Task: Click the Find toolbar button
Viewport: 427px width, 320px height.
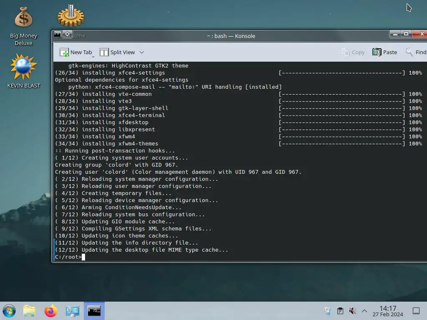Action: [x=416, y=52]
